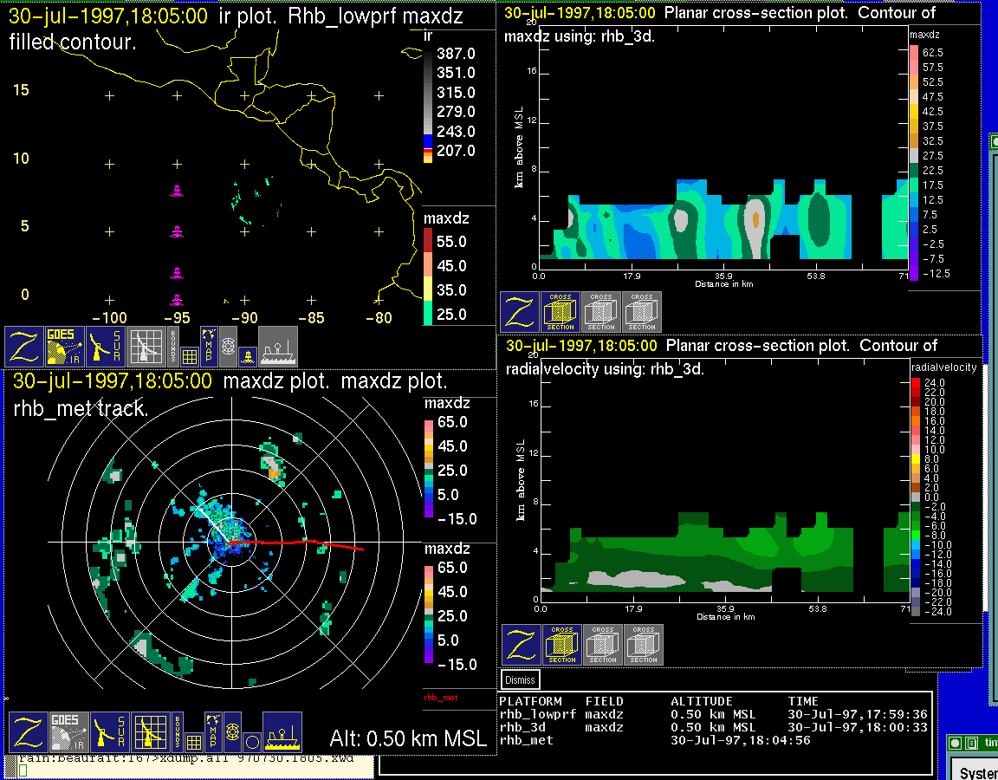Click the Z icon in the IR plot toolbar
The image size is (998, 780).
coord(25,347)
